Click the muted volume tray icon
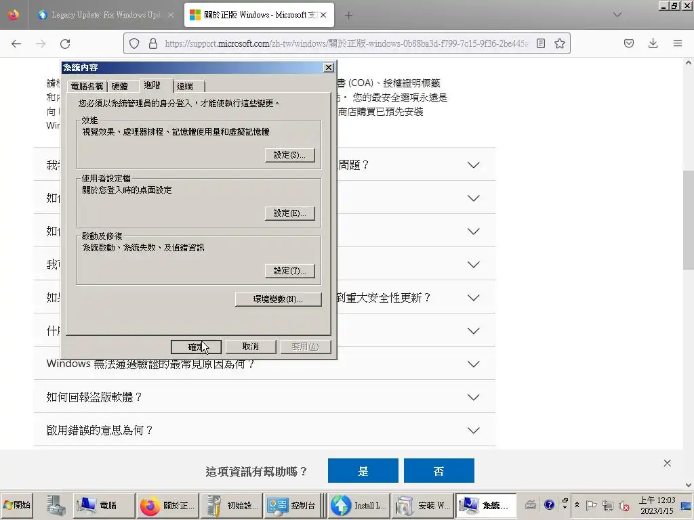Screen dimensions: 694x520 click(x=624, y=505)
